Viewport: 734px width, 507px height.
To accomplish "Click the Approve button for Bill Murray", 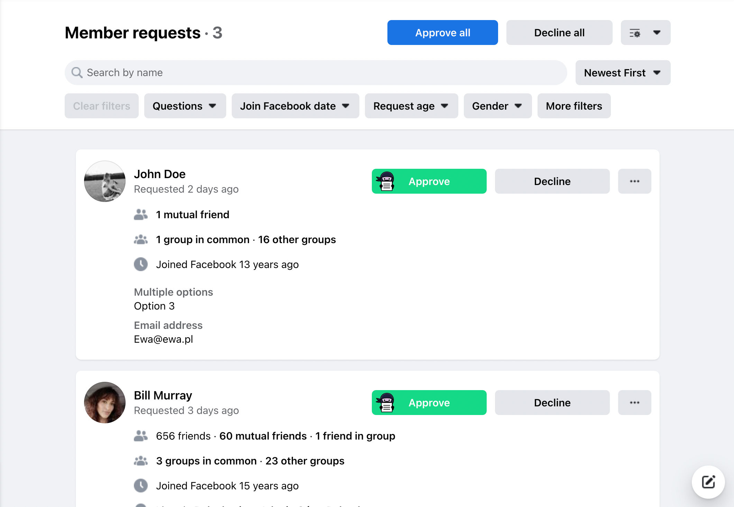I will 429,402.
